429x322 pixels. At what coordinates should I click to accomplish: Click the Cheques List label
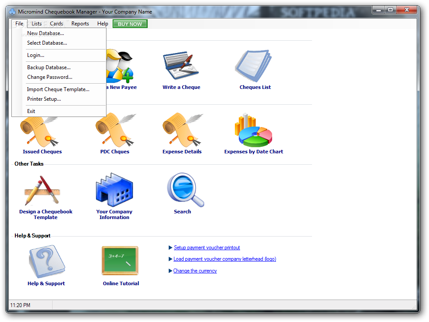[255, 87]
